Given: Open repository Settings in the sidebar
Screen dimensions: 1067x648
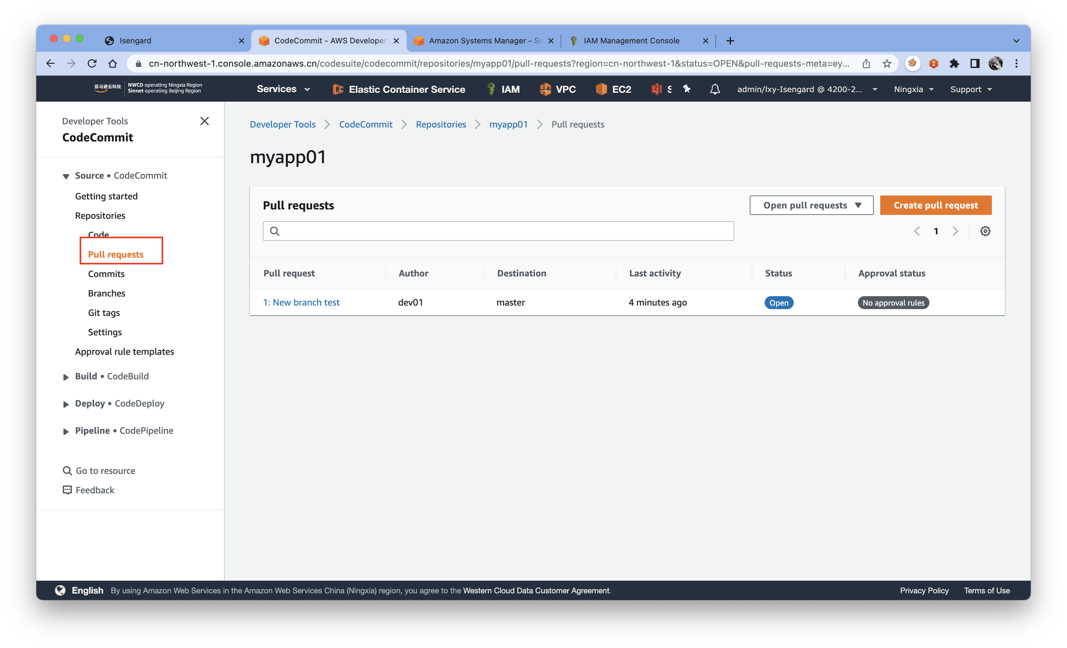Looking at the screenshot, I should [105, 332].
